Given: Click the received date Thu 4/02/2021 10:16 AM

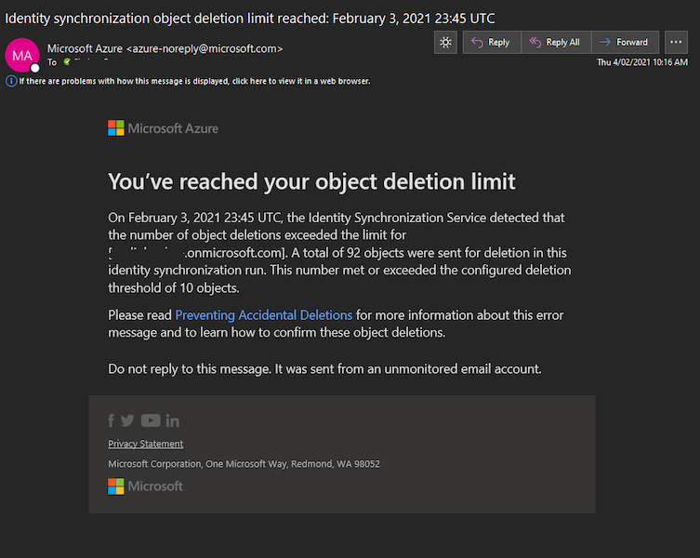Looking at the screenshot, I should point(642,62).
